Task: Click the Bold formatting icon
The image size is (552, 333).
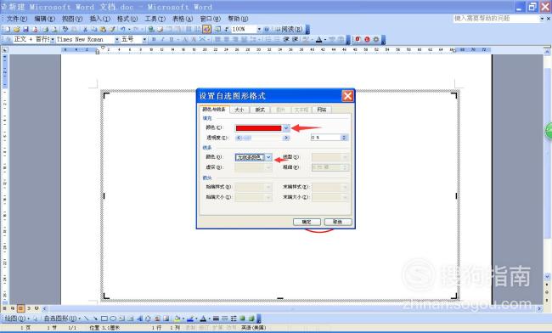Action: click(x=154, y=39)
